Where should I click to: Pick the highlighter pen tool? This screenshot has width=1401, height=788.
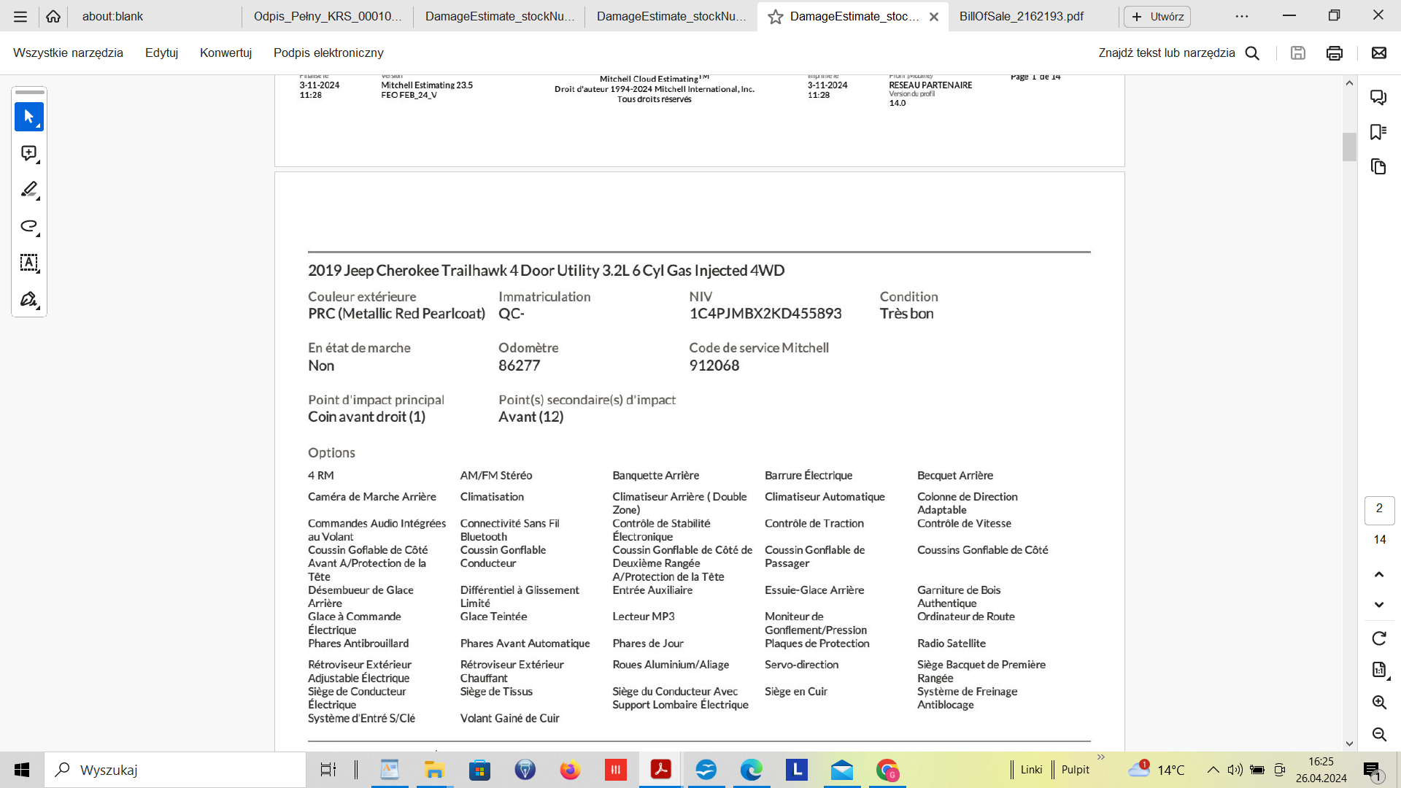coord(29,190)
